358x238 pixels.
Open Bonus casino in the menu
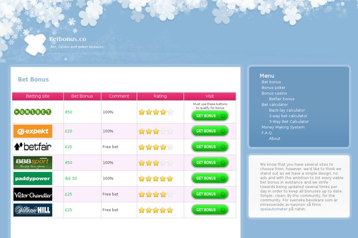274,93
